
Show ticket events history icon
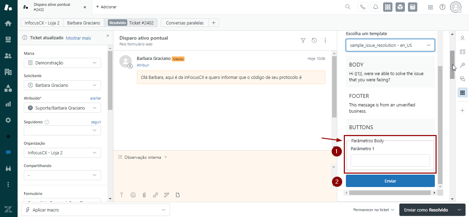click(x=314, y=41)
